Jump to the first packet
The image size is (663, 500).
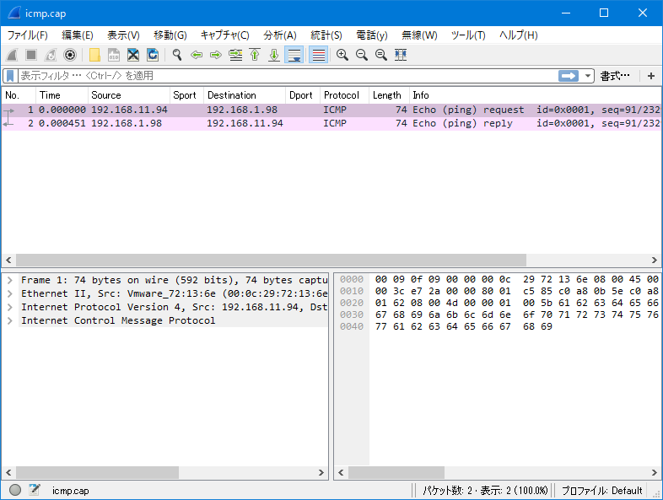(x=255, y=55)
